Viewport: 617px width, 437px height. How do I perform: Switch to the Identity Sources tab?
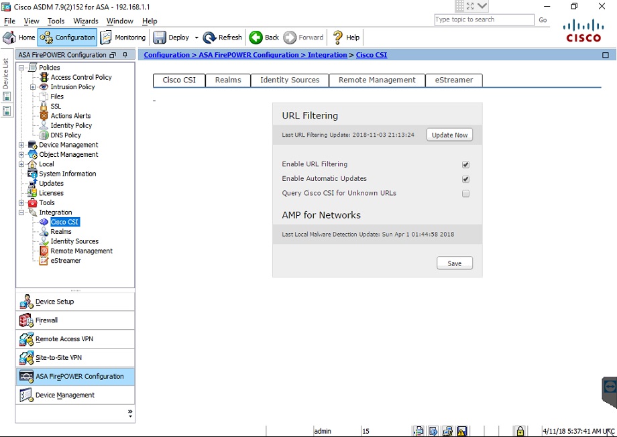pos(290,80)
